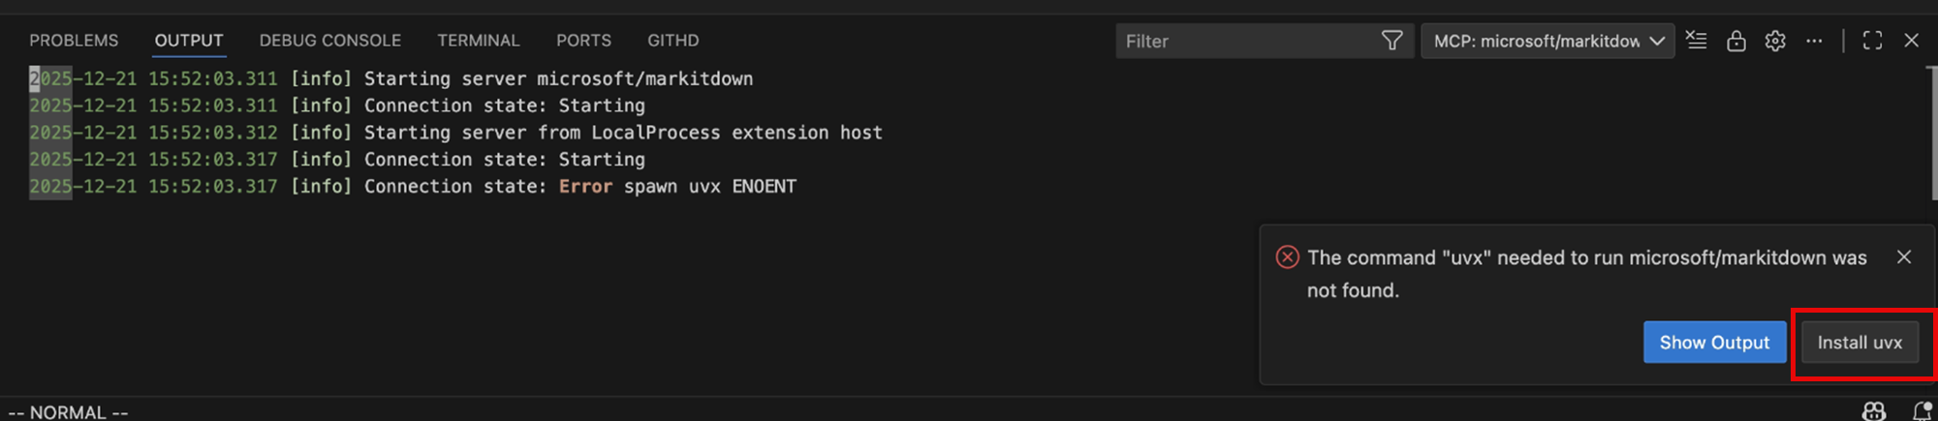Open the more actions ellipsis menu

click(x=1814, y=41)
